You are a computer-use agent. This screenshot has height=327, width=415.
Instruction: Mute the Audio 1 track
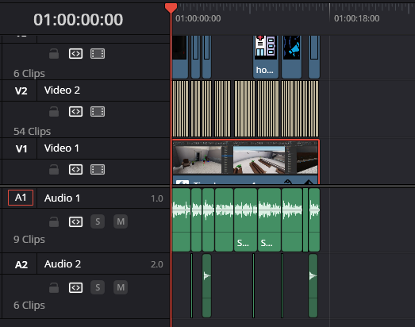121,221
